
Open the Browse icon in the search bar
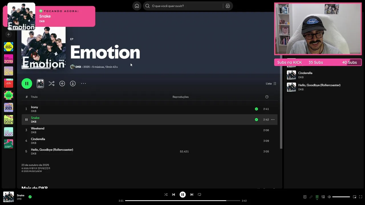pyautogui.click(x=228, y=6)
